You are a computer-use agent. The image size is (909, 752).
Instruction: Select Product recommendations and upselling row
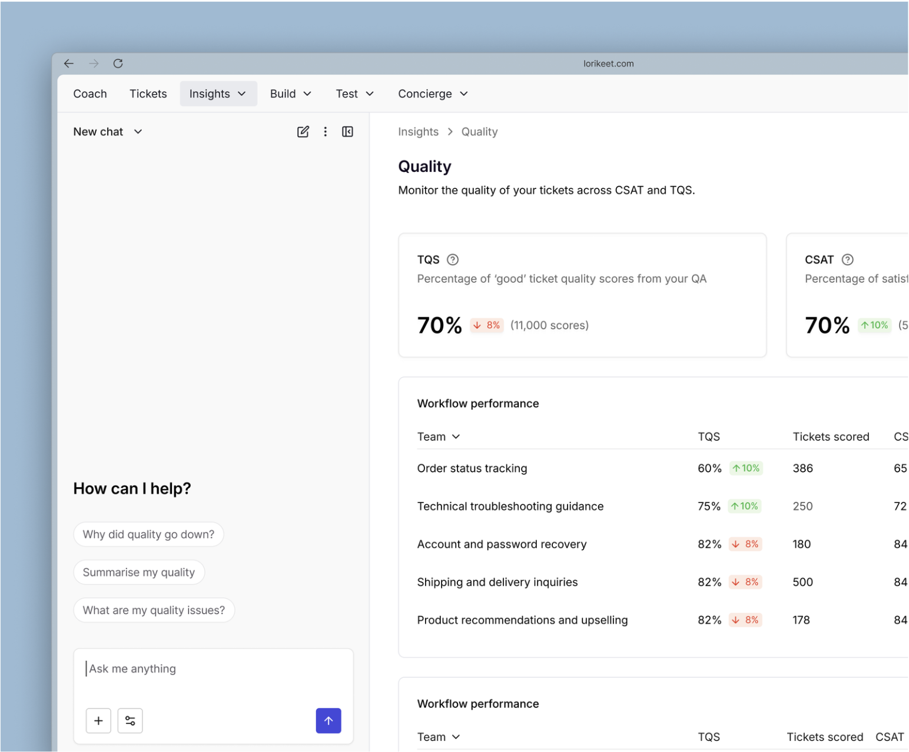[662, 620]
